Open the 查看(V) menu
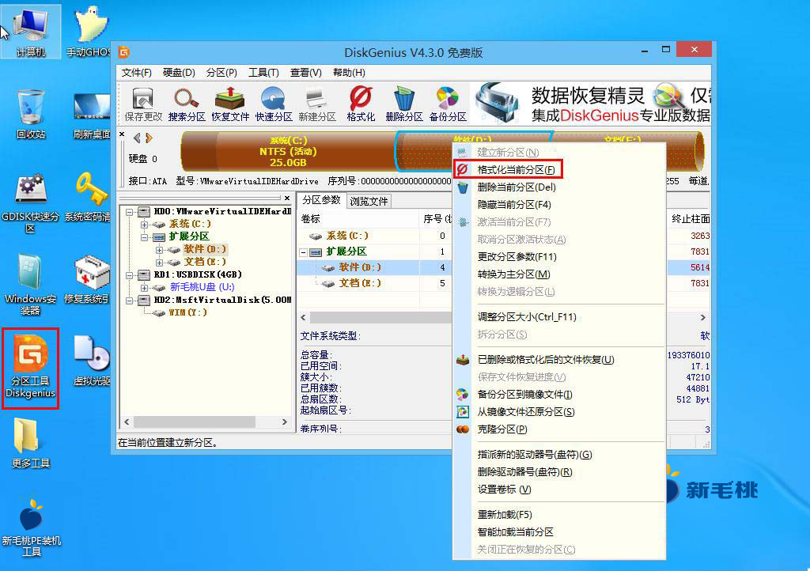This screenshot has height=571, width=810. tap(306, 73)
